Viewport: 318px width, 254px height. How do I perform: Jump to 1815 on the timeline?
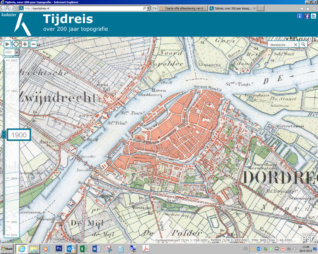(14, 61)
